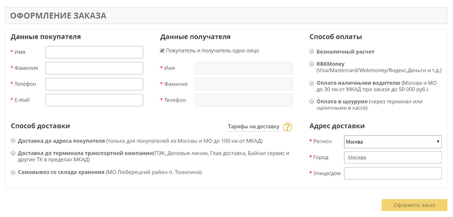Image resolution: width=453 pixels, height=217 pixels.
Task: Focus the Улица/дом address field
Action: click(x=393, y=173)
